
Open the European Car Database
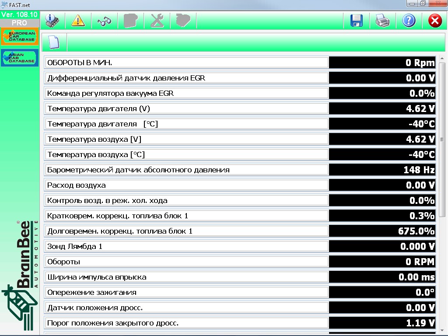(x=20, y=36)
